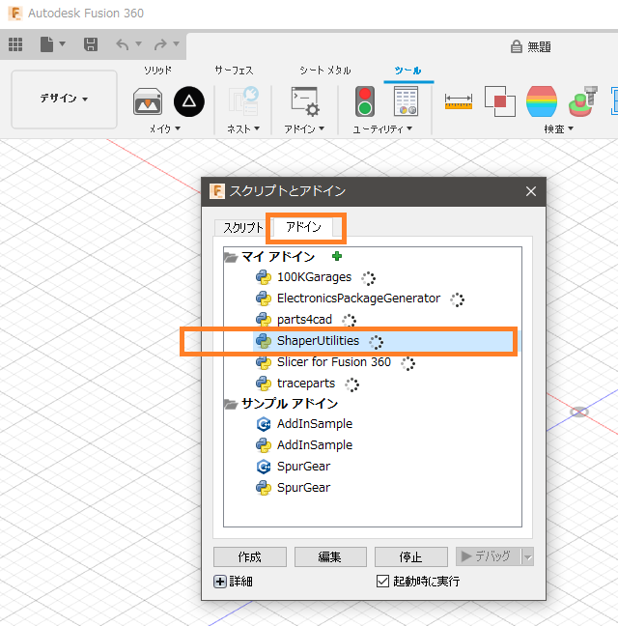Click the File document icon

(46, 44)
